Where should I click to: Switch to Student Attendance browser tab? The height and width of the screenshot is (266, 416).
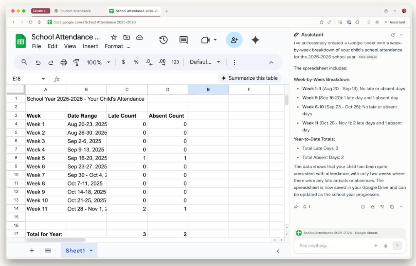tap(75, 11)
